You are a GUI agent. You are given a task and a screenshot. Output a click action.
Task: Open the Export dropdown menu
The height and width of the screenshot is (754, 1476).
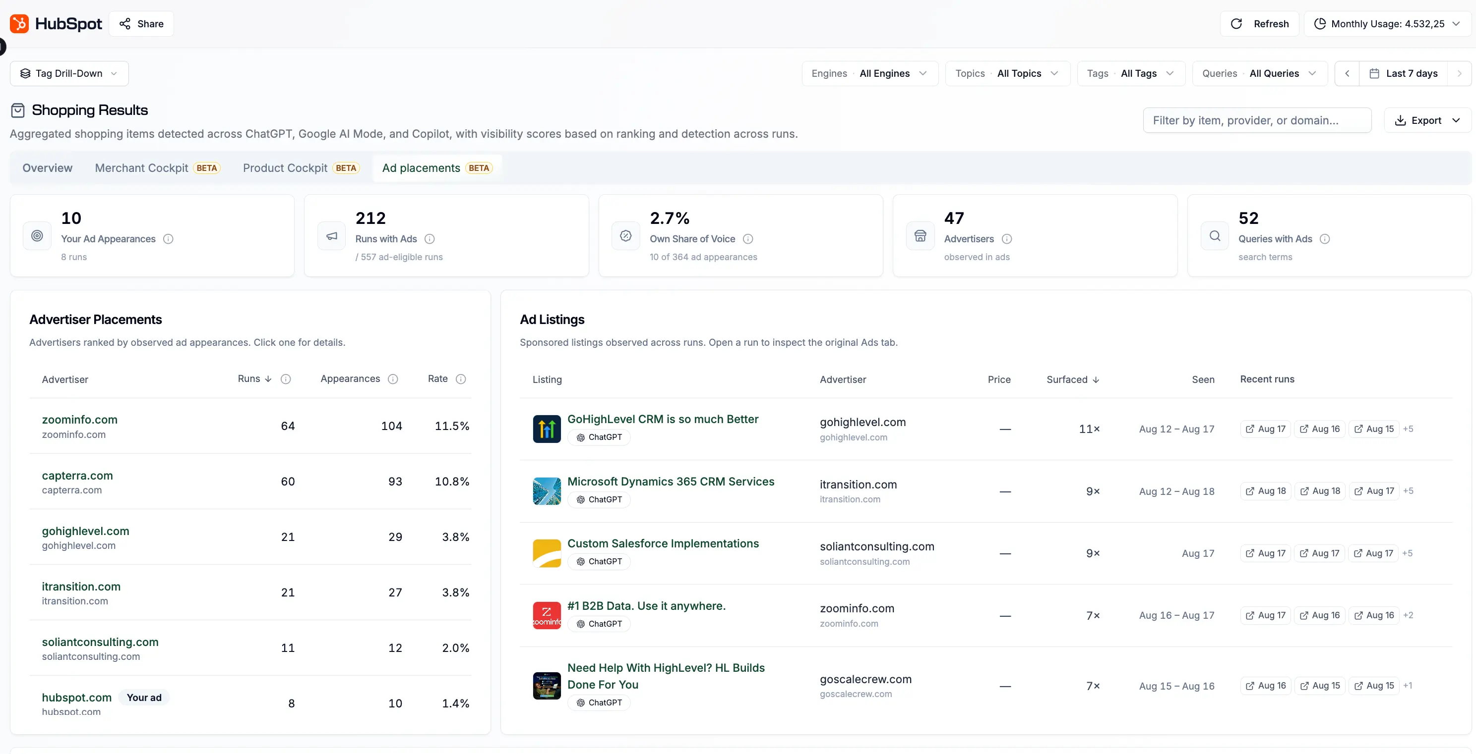point(1427,120)
